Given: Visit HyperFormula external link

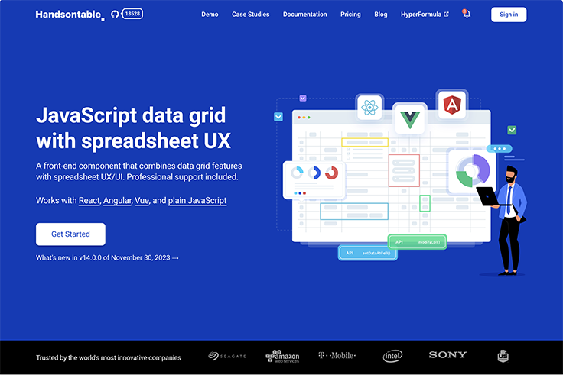Looking at the screenshot, I should tap(425, 15).
